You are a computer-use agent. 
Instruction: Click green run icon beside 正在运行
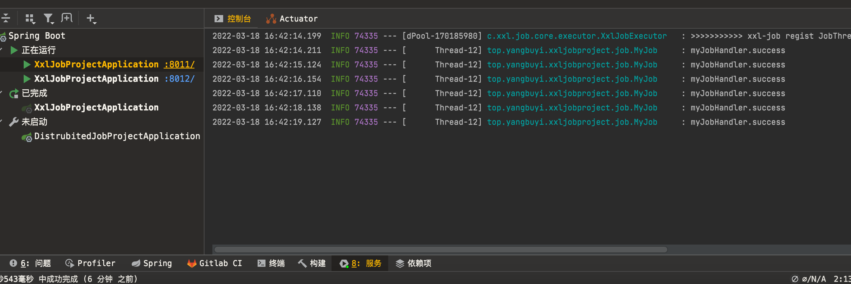[14, 50]
